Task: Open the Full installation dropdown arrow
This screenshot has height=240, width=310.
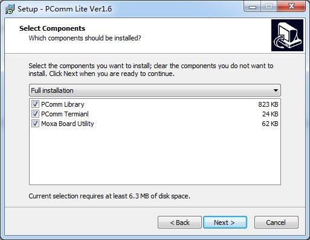Action: 276,90
